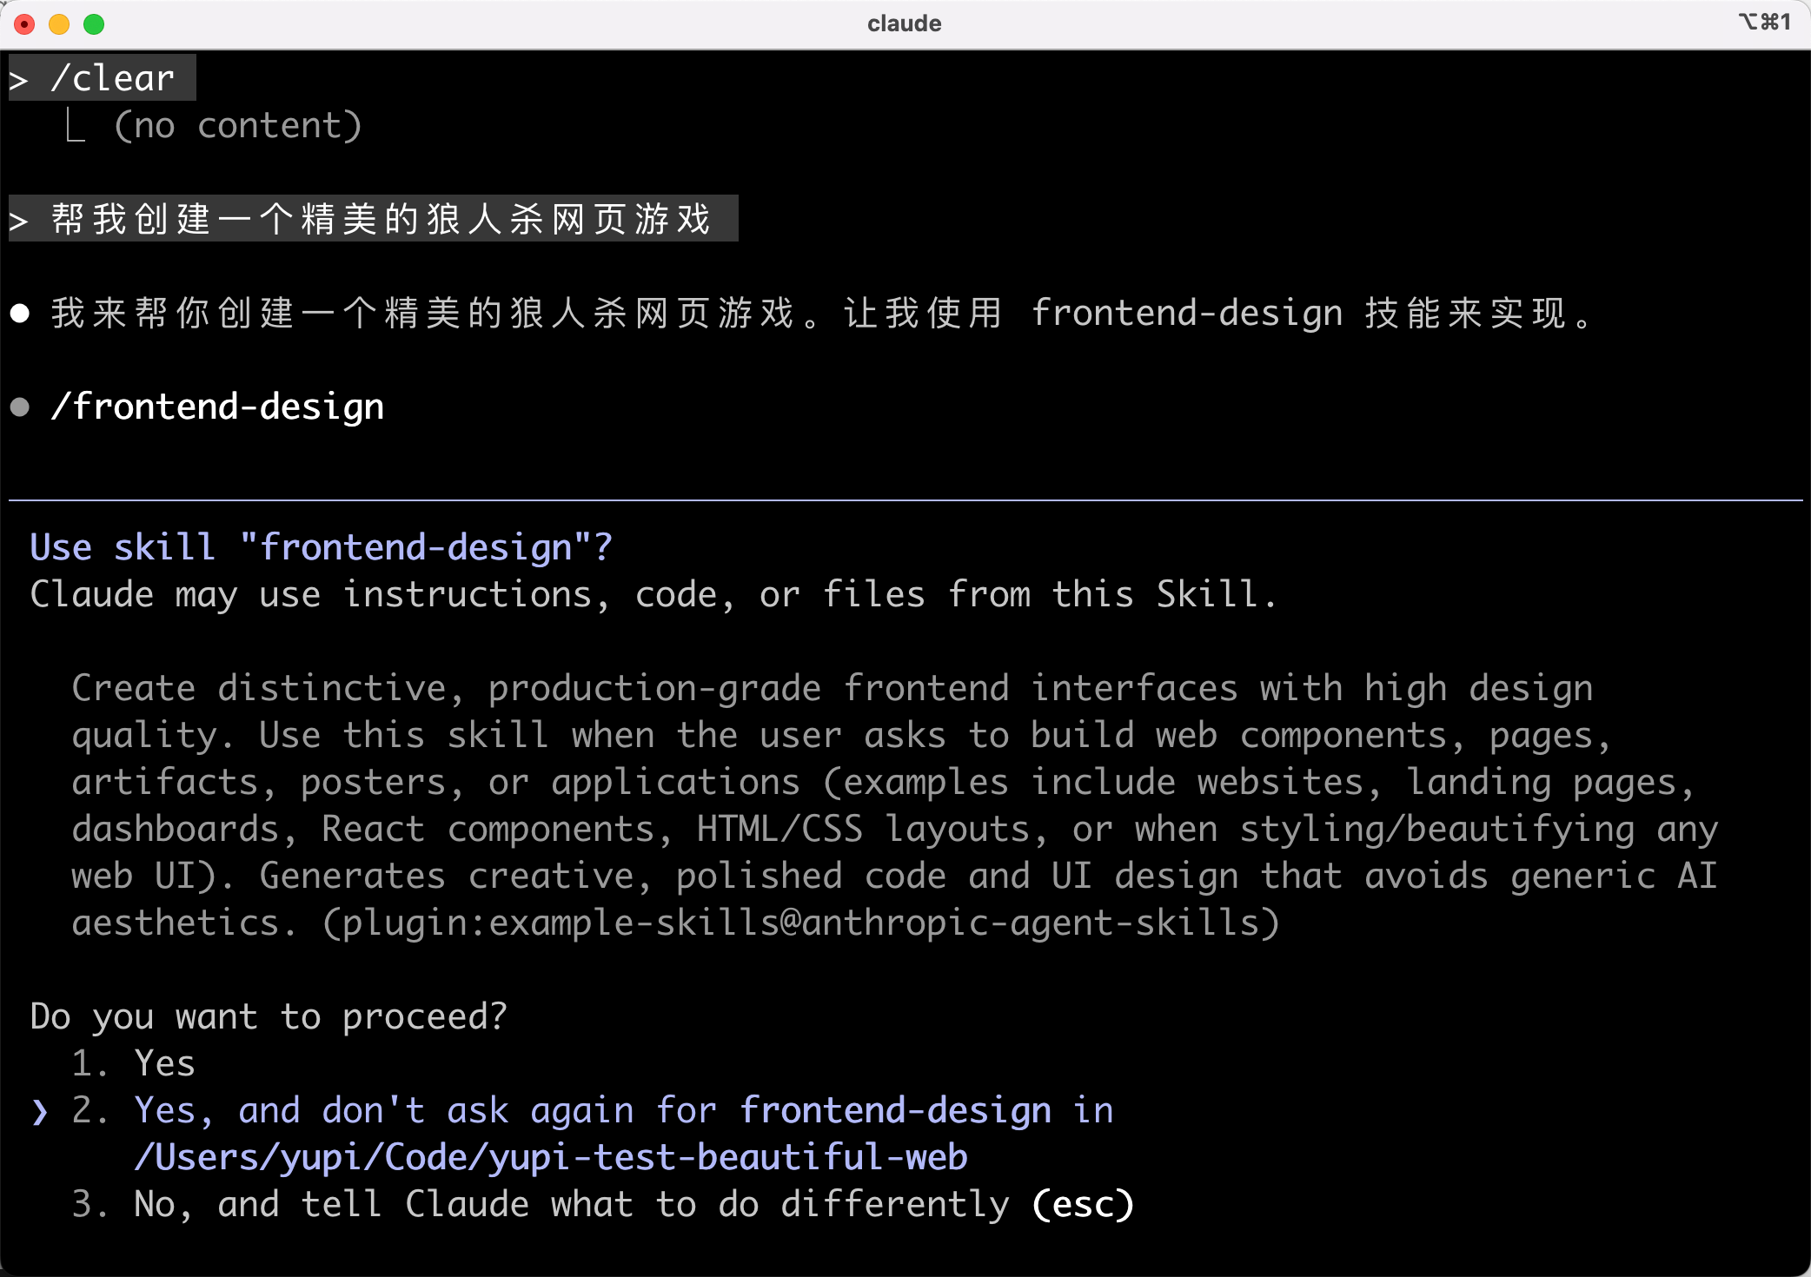This screenshot has width=1811, height=1277.
Task: Click the gray bullet beside /frontend-design
Action: 20,407
